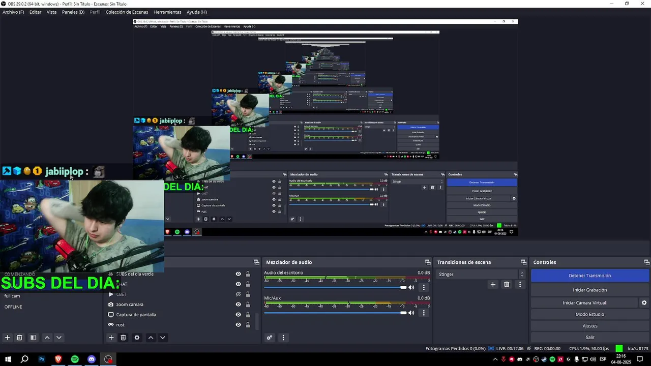
Task: Open the Archivo (F) menu
Action: coord(13,12)
